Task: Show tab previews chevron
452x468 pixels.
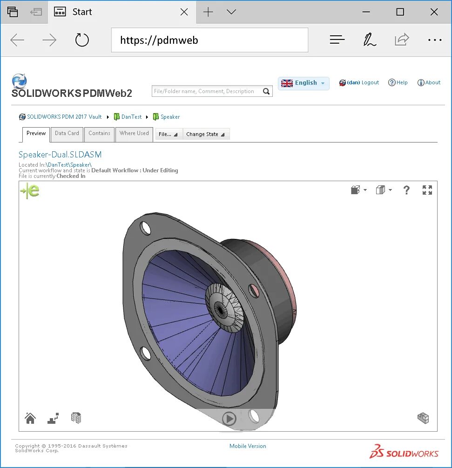Action: tap(231, 12)
